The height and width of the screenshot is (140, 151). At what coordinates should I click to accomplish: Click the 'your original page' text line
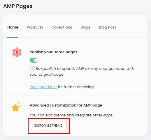[x=47, y=75]
